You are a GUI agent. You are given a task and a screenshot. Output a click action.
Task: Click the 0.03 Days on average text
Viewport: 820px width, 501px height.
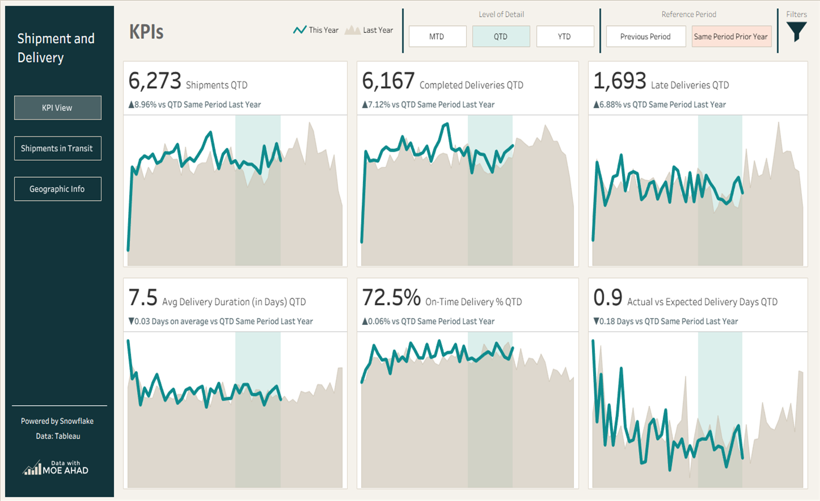pyautogui.click(x=221, y=321)
